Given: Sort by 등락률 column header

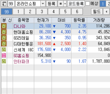Looking at the screenshot, I should tap(79, 20).
